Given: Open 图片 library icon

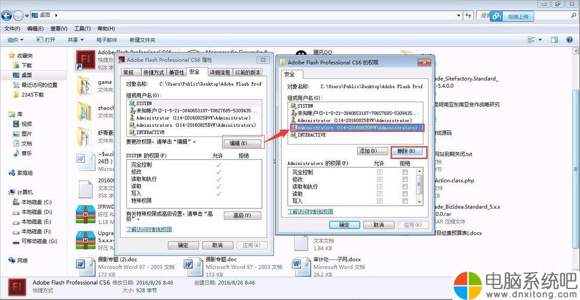Looking at the screenshot, I should pos(16,134).
